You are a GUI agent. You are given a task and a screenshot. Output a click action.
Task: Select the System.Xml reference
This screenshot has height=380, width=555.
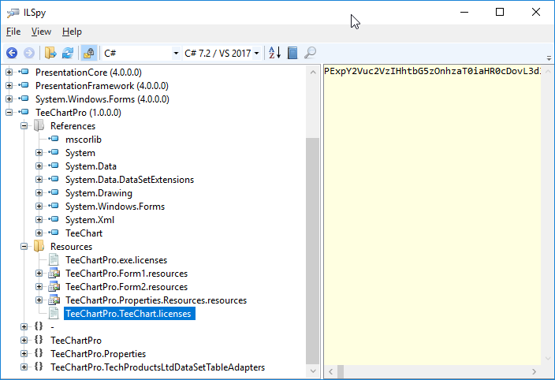click(x=90, y=220)
